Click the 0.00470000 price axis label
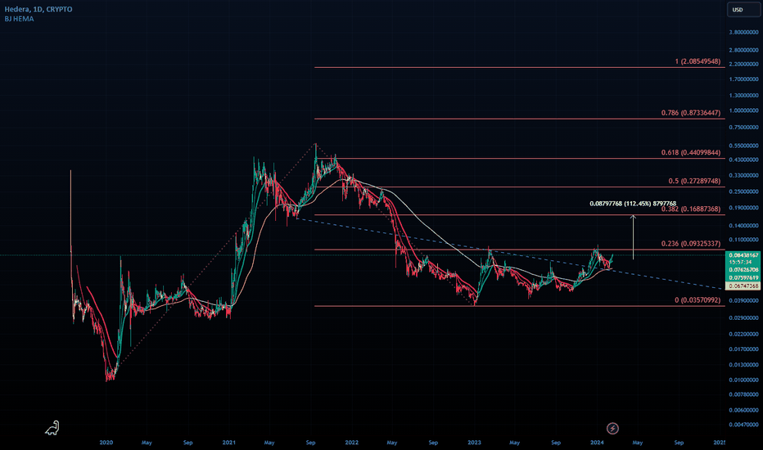 pos(743,424)
